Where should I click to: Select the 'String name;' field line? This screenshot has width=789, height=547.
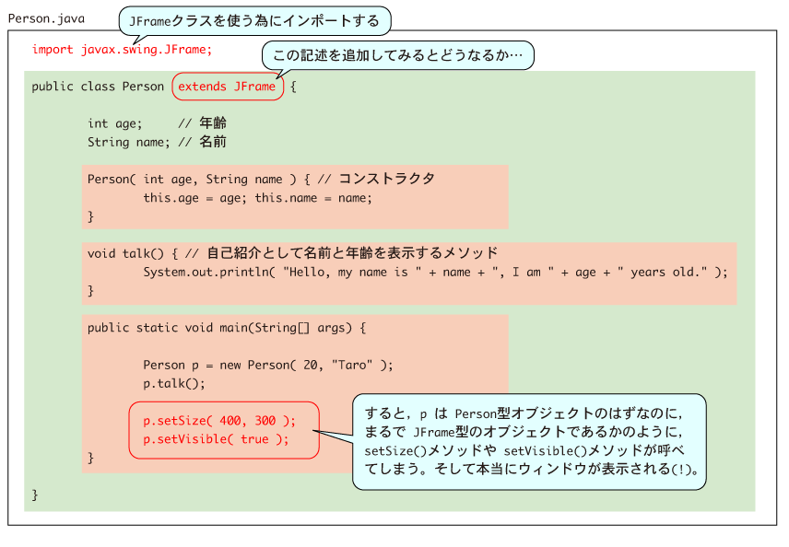129,143
